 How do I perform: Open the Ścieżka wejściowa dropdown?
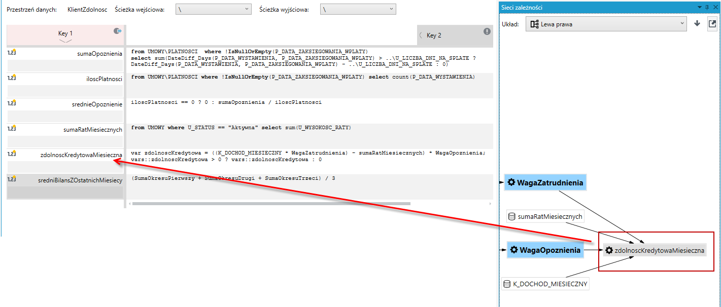click(x=213, y=9)
